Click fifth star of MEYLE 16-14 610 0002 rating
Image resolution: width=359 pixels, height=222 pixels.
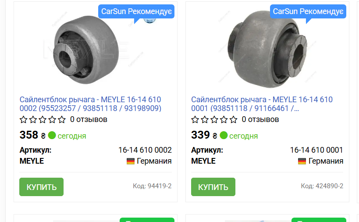[62, 120]
